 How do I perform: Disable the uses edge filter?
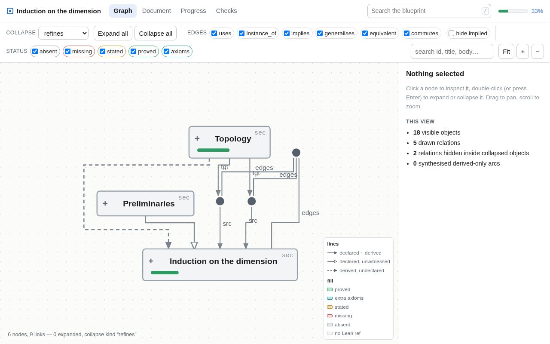(214, 33)
